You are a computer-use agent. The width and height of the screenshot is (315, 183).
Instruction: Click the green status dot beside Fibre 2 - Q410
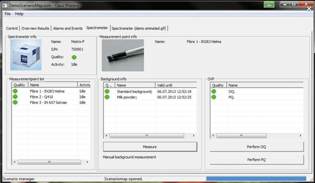(x=15, y=97)
